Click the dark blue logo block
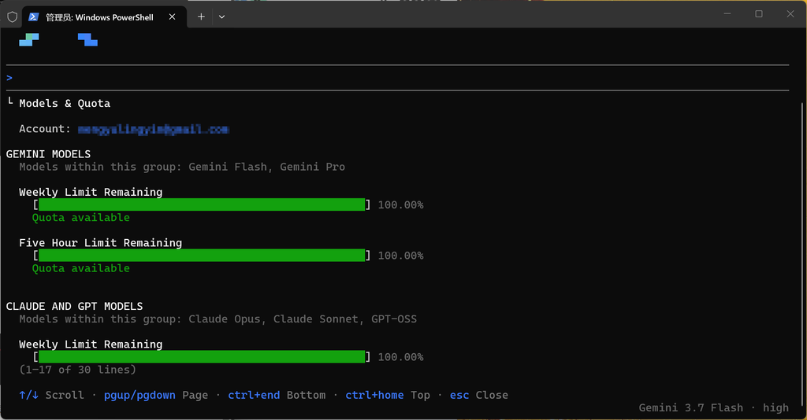This screenshot has width=807, height=420. 87,39
